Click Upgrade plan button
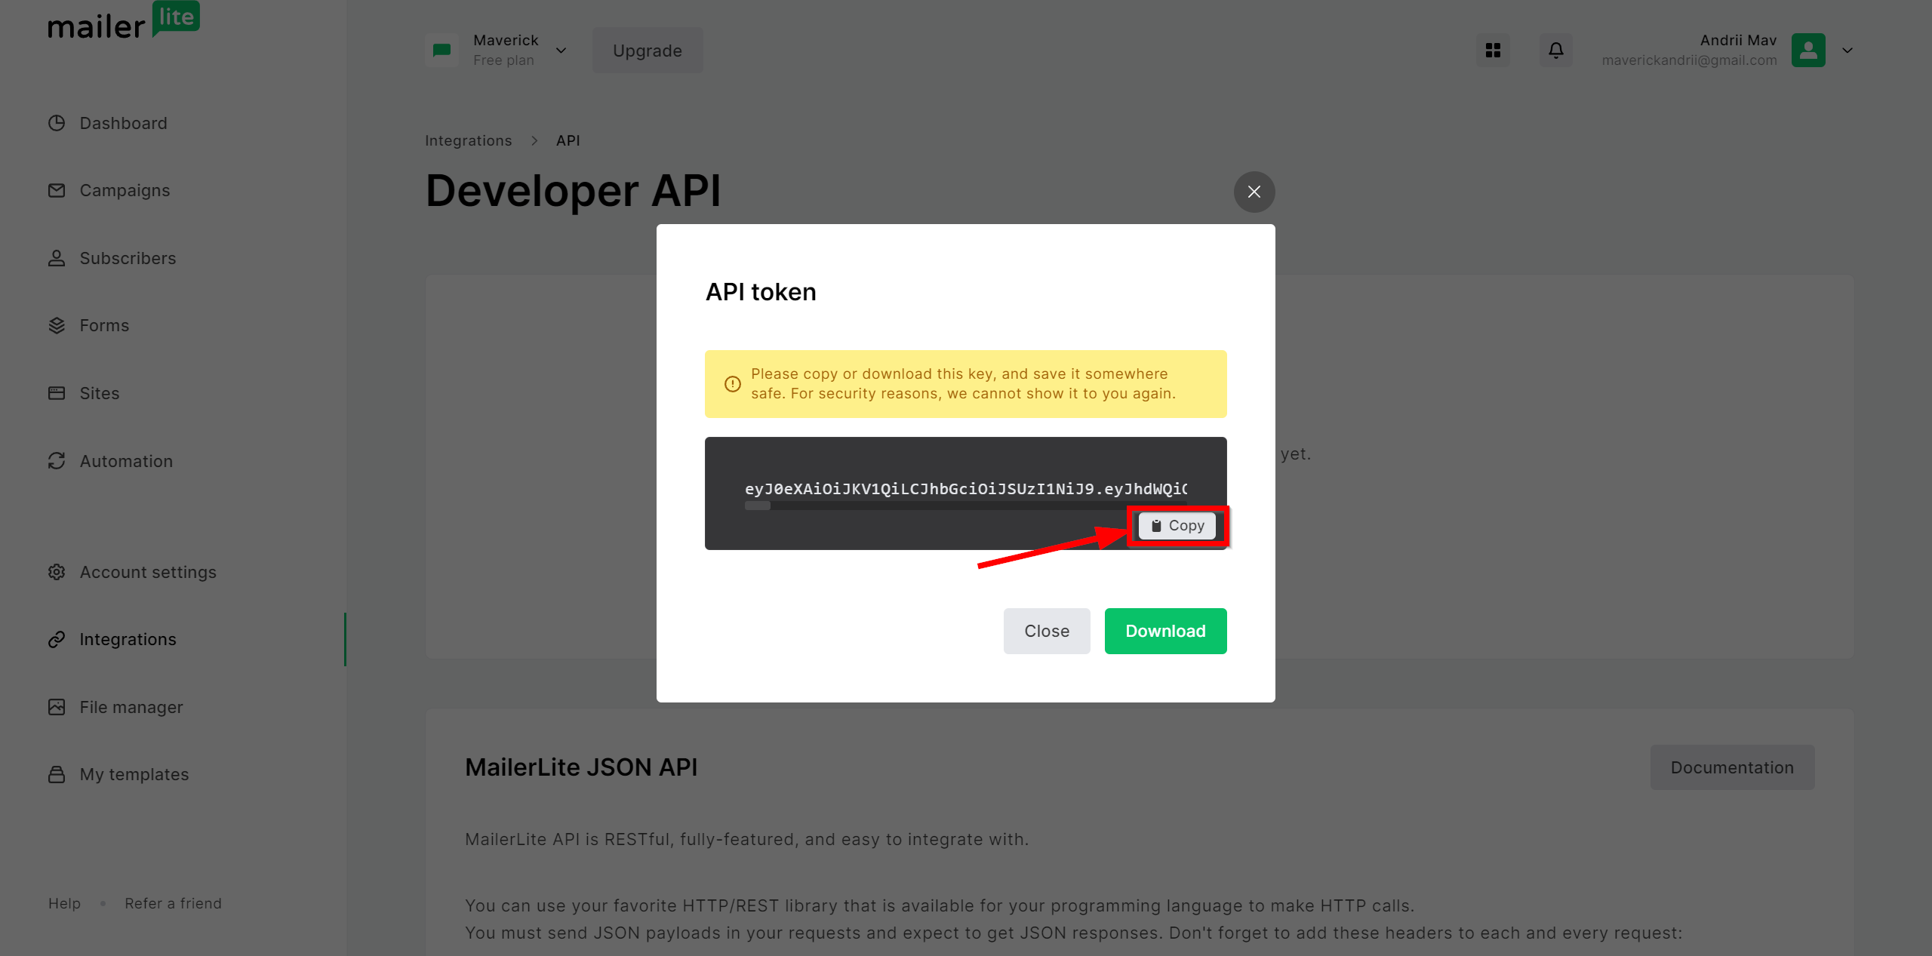The height and width of the screenshot is (956, 1932). coord(647,51)
